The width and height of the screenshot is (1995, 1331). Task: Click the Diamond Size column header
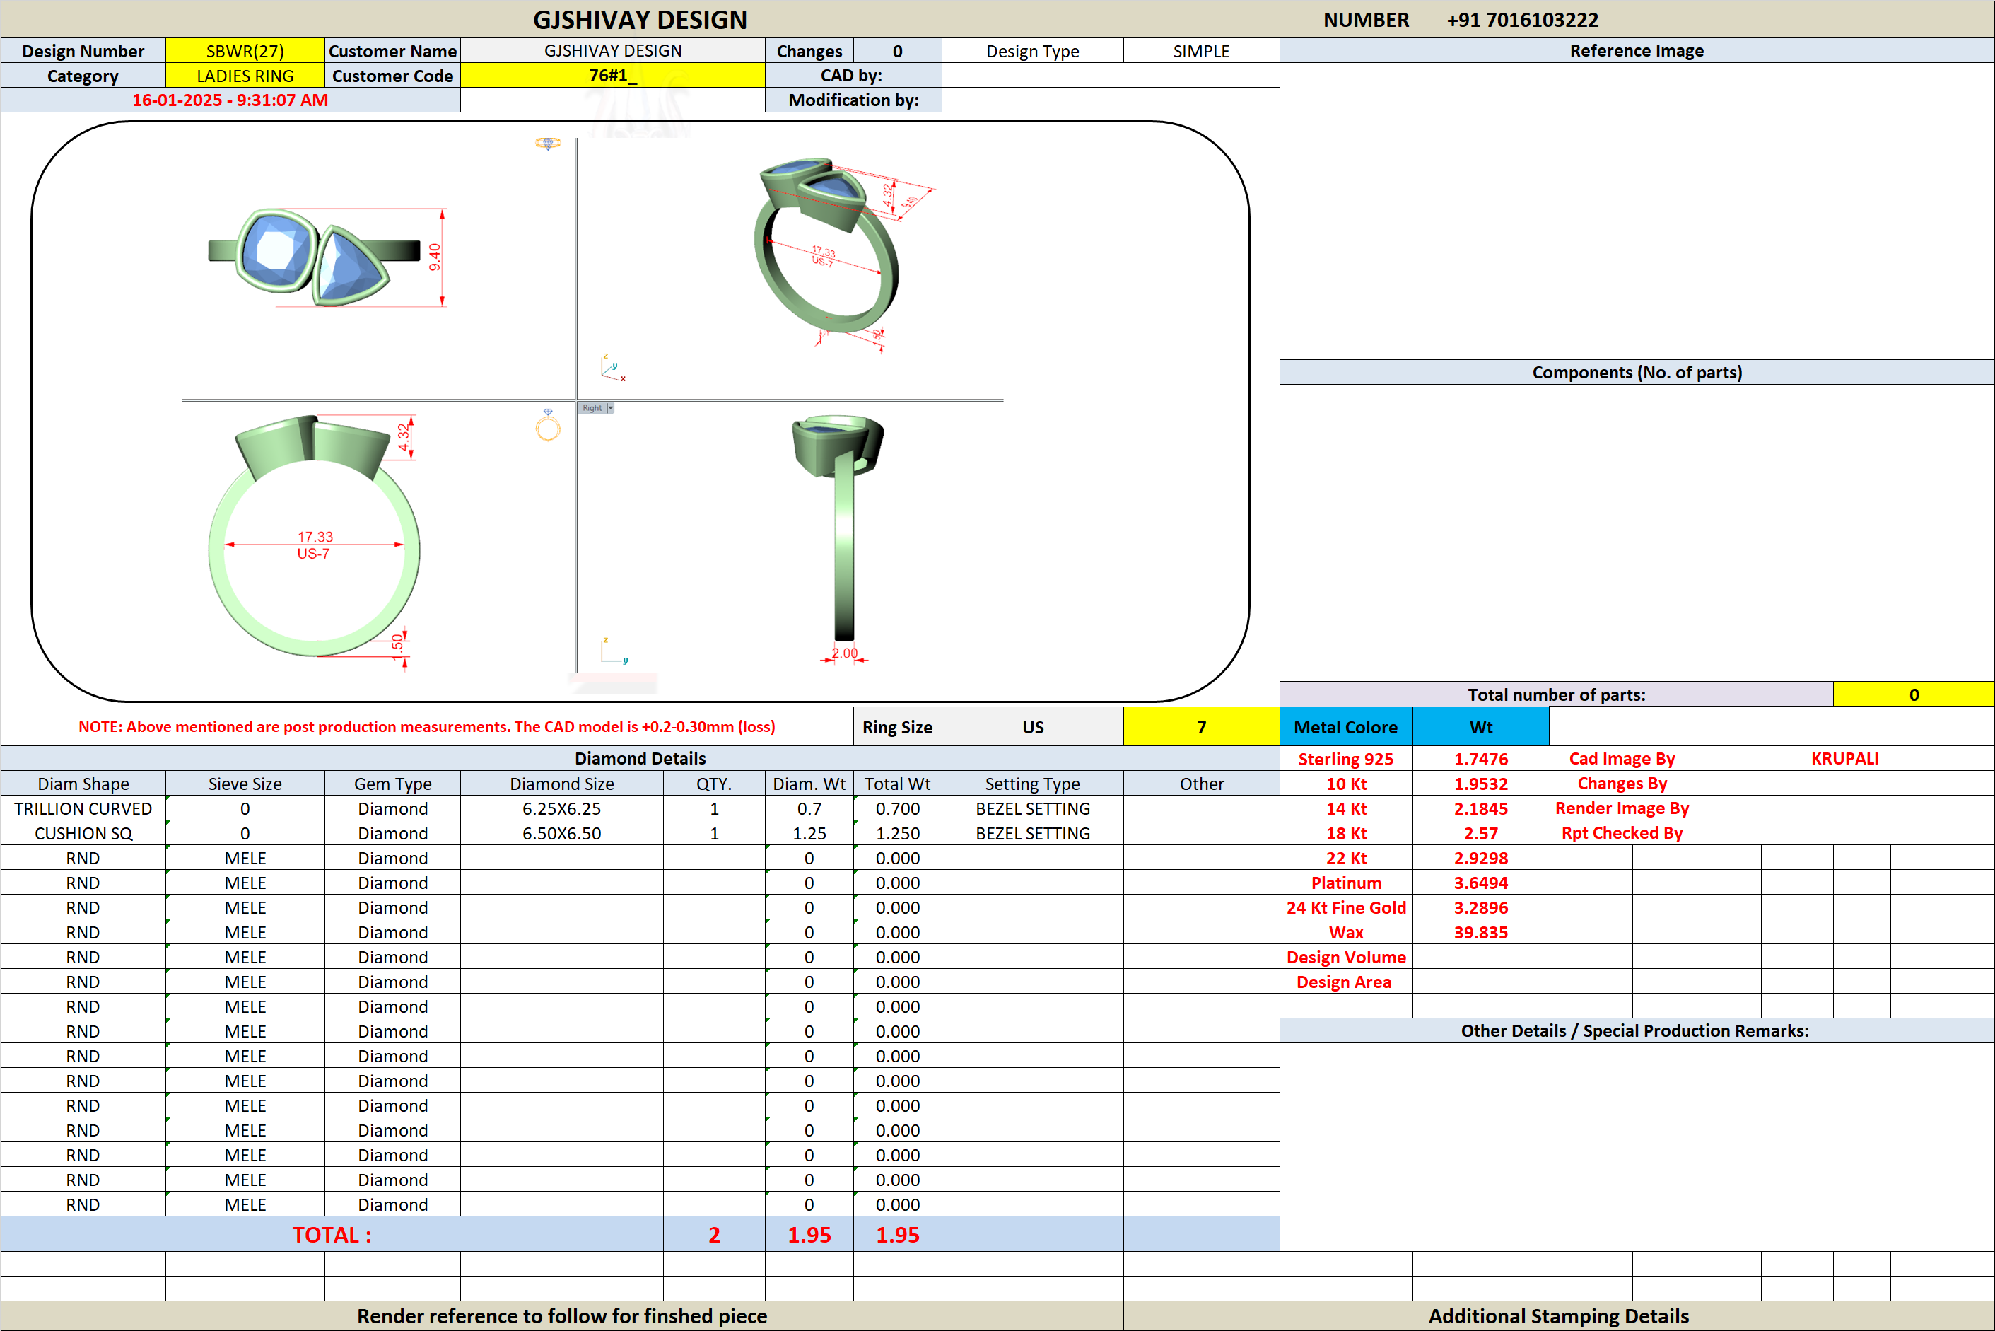point(562,784)
